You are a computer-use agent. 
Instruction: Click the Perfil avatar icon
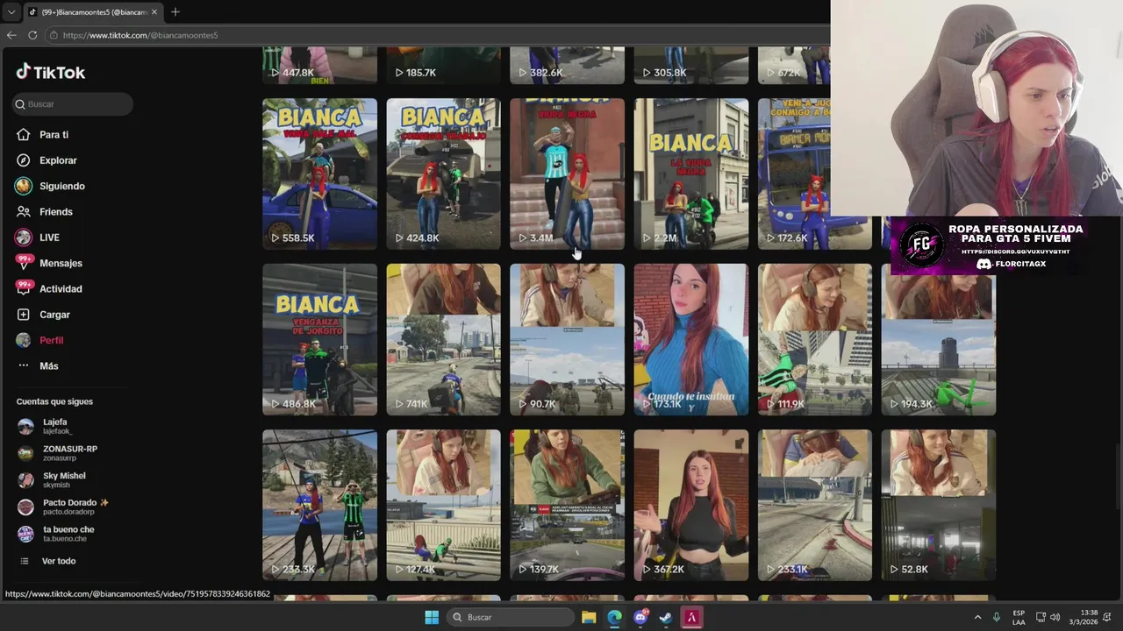click(x=24, y=340)
